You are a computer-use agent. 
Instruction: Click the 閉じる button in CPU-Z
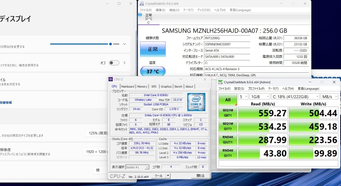click(200, 176)
